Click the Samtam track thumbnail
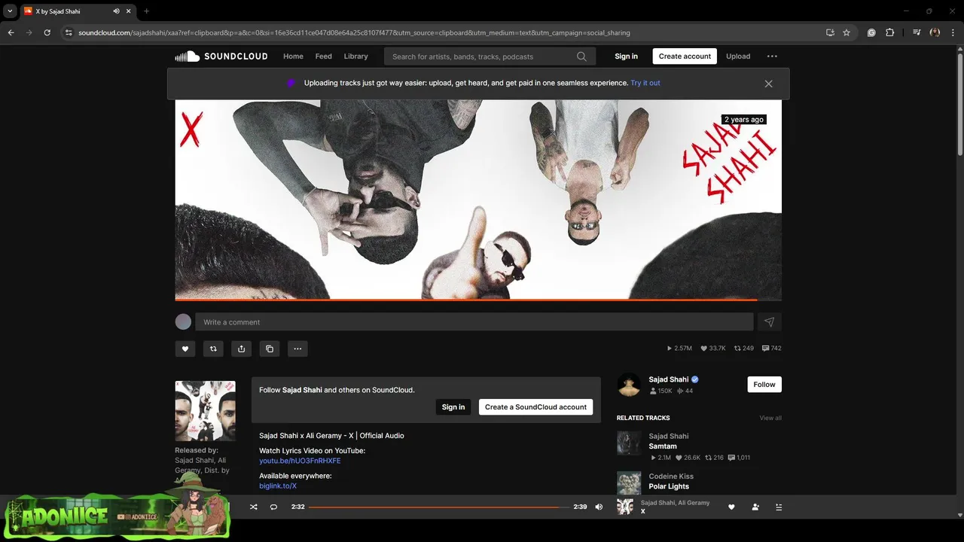 629,443
